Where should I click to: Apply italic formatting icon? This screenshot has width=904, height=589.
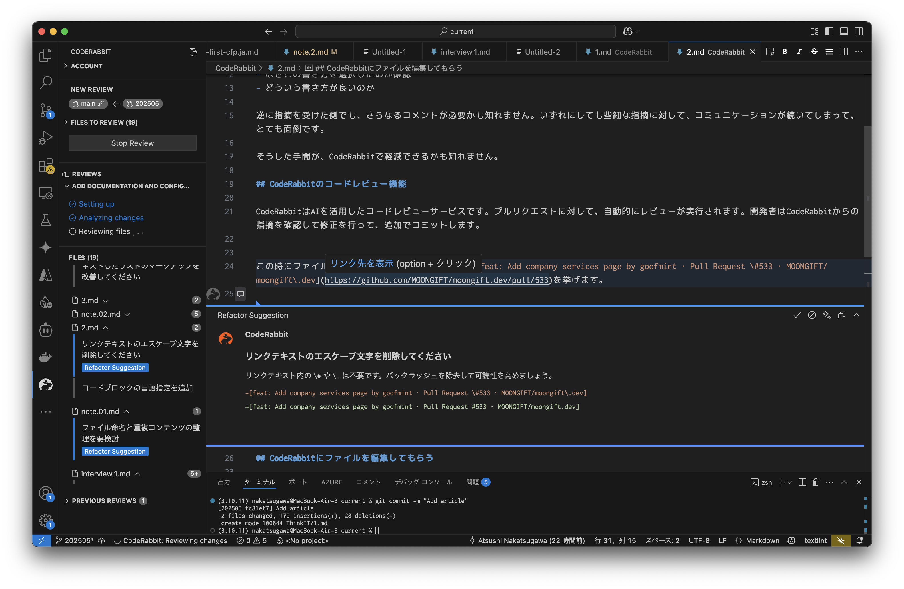pyautogui.click(x=799, y=52)
